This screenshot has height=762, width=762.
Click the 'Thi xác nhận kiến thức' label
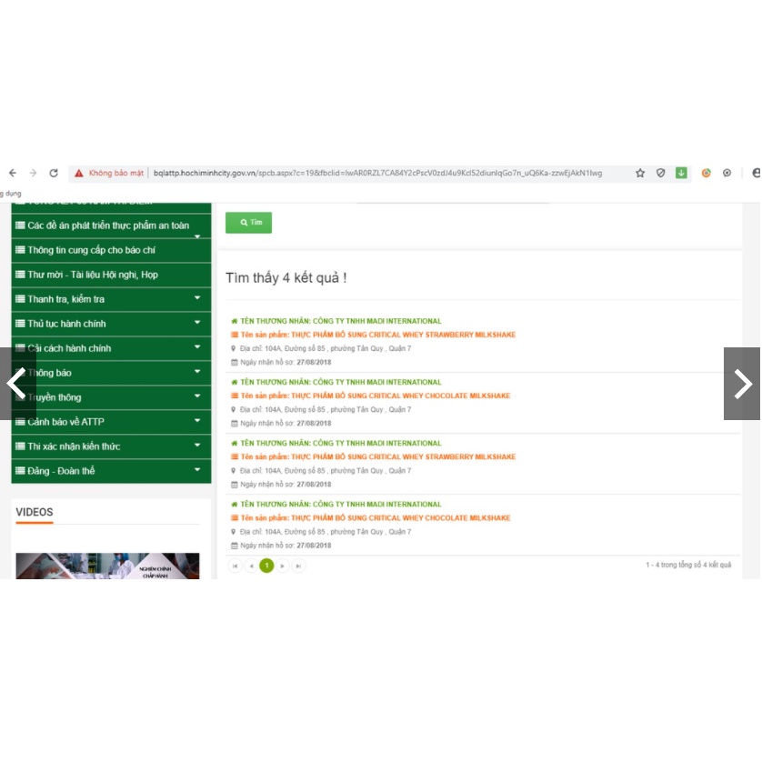(x=74, y=446)
